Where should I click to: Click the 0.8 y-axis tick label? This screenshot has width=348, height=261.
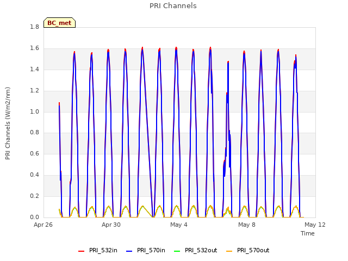click(34, 133)
